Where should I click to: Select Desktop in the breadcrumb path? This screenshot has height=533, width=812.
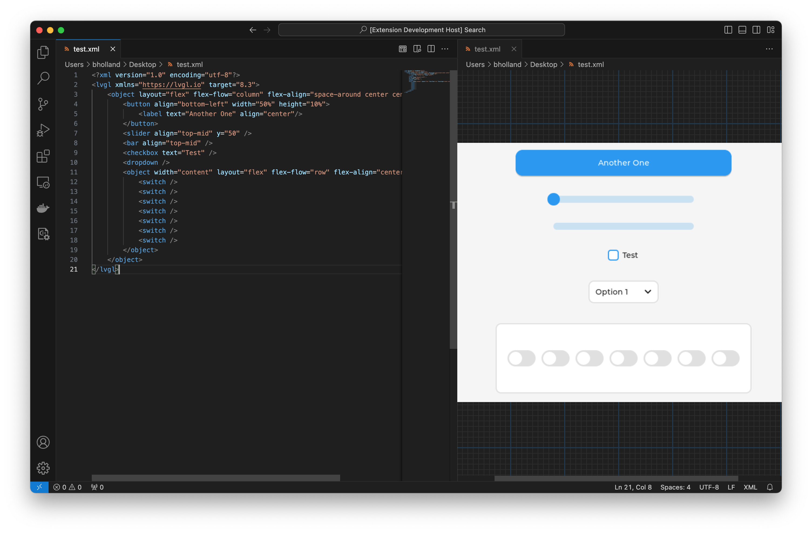click(x=143, y=64)
